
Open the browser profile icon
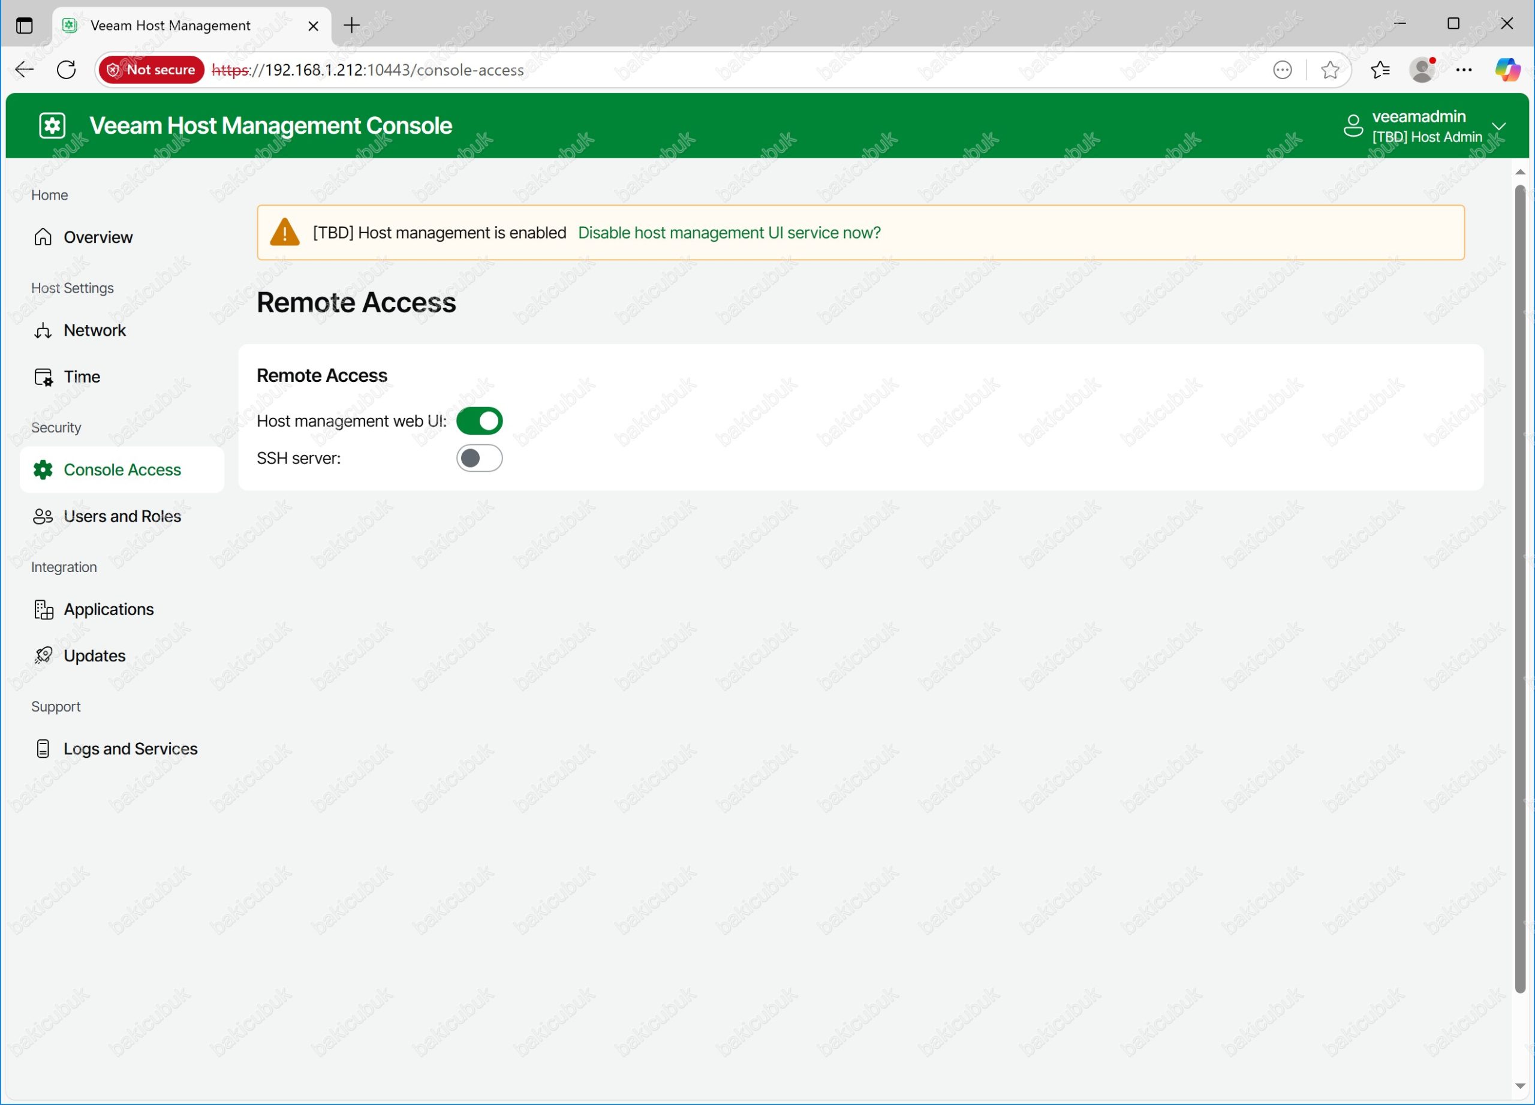coord(1423,70)
